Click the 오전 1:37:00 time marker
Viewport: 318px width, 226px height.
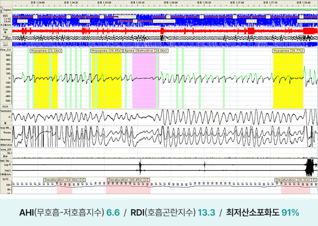tap(237, 3)
